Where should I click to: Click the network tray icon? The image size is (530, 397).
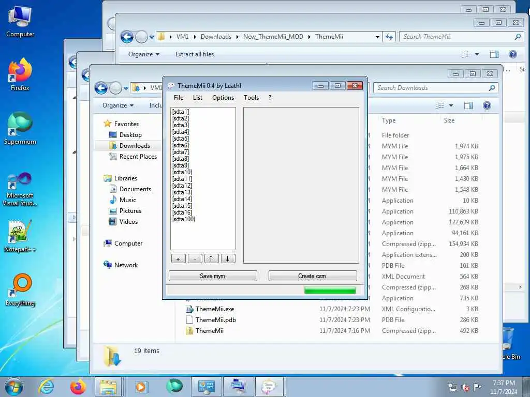pyautogui.click(x=452, y=388)
